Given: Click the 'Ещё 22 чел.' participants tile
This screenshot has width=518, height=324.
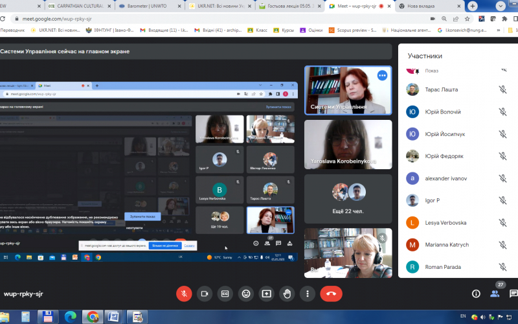Looking at the screenshot, I should [x=348, y=199].
